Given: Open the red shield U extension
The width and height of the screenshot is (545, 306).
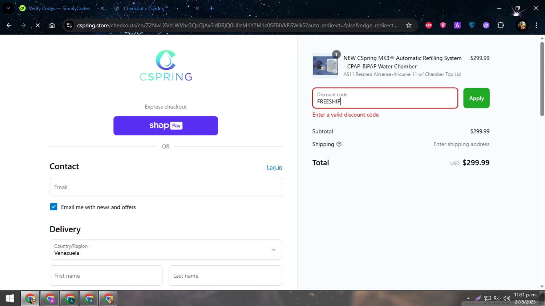Looking at the screenshot, I should (x=443, y=25).
